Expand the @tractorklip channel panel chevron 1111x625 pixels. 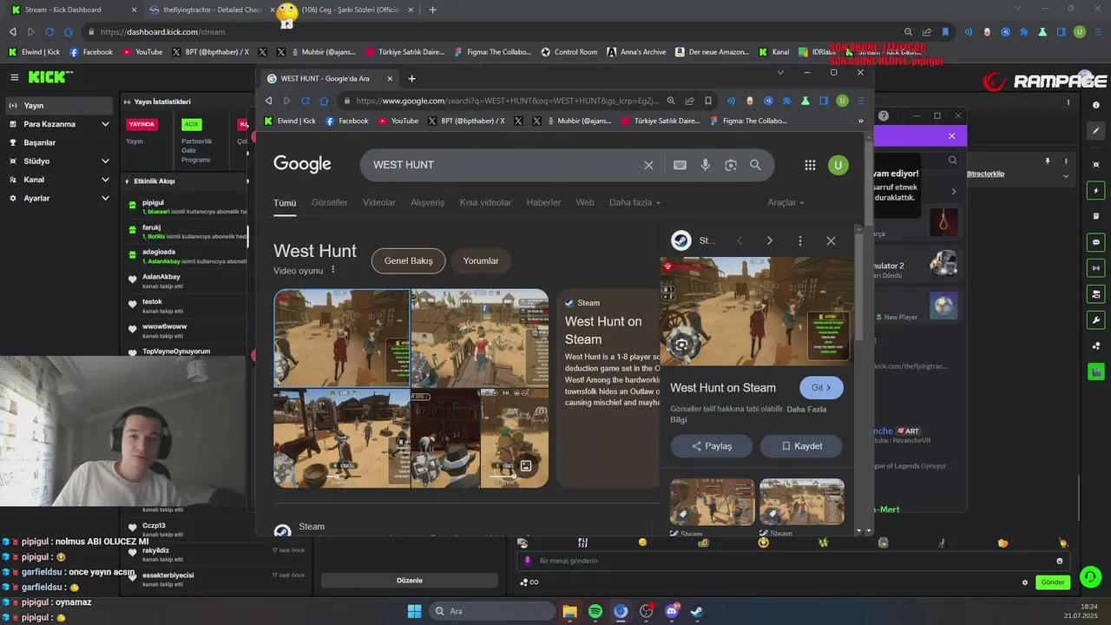pos(1066,176)
